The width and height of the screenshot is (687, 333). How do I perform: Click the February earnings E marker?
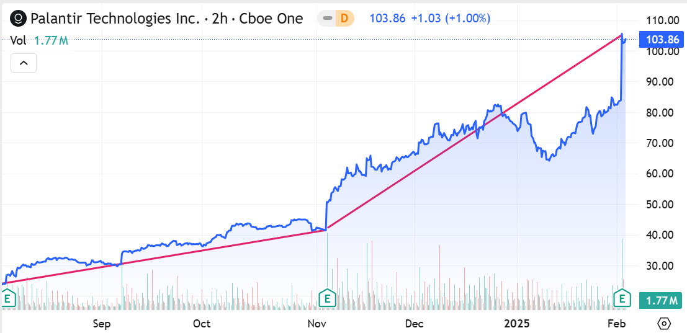[622, 299]
